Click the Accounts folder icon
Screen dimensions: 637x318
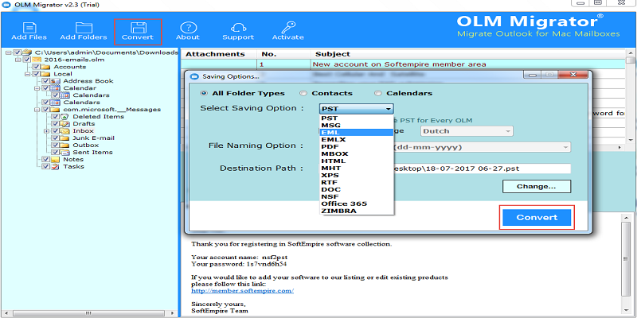[x=46, y=67]
